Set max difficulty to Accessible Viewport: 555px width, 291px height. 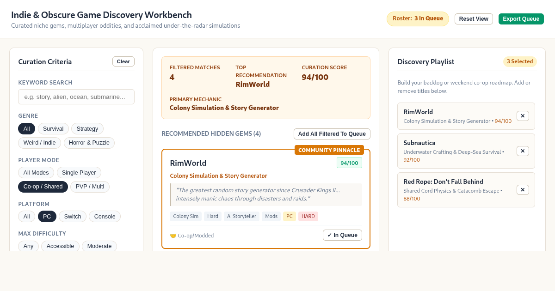point(60,246)
